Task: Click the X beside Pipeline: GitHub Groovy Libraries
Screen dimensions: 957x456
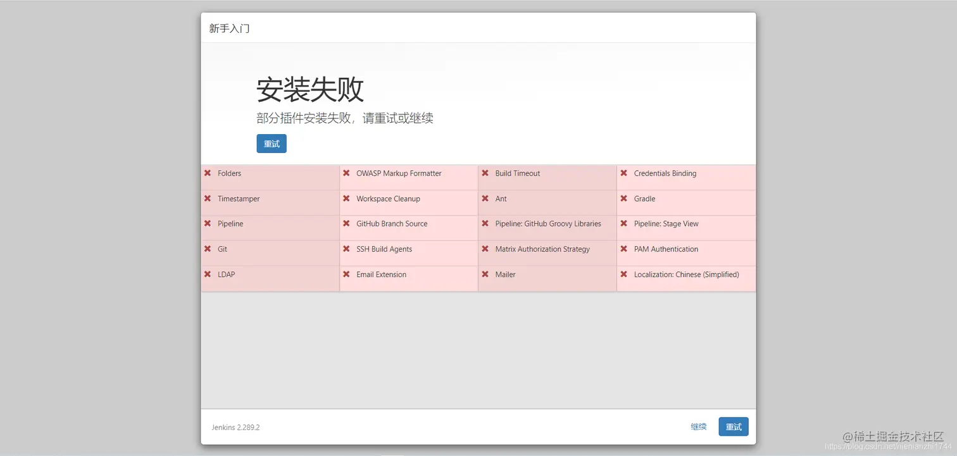Action: (485, 224)
